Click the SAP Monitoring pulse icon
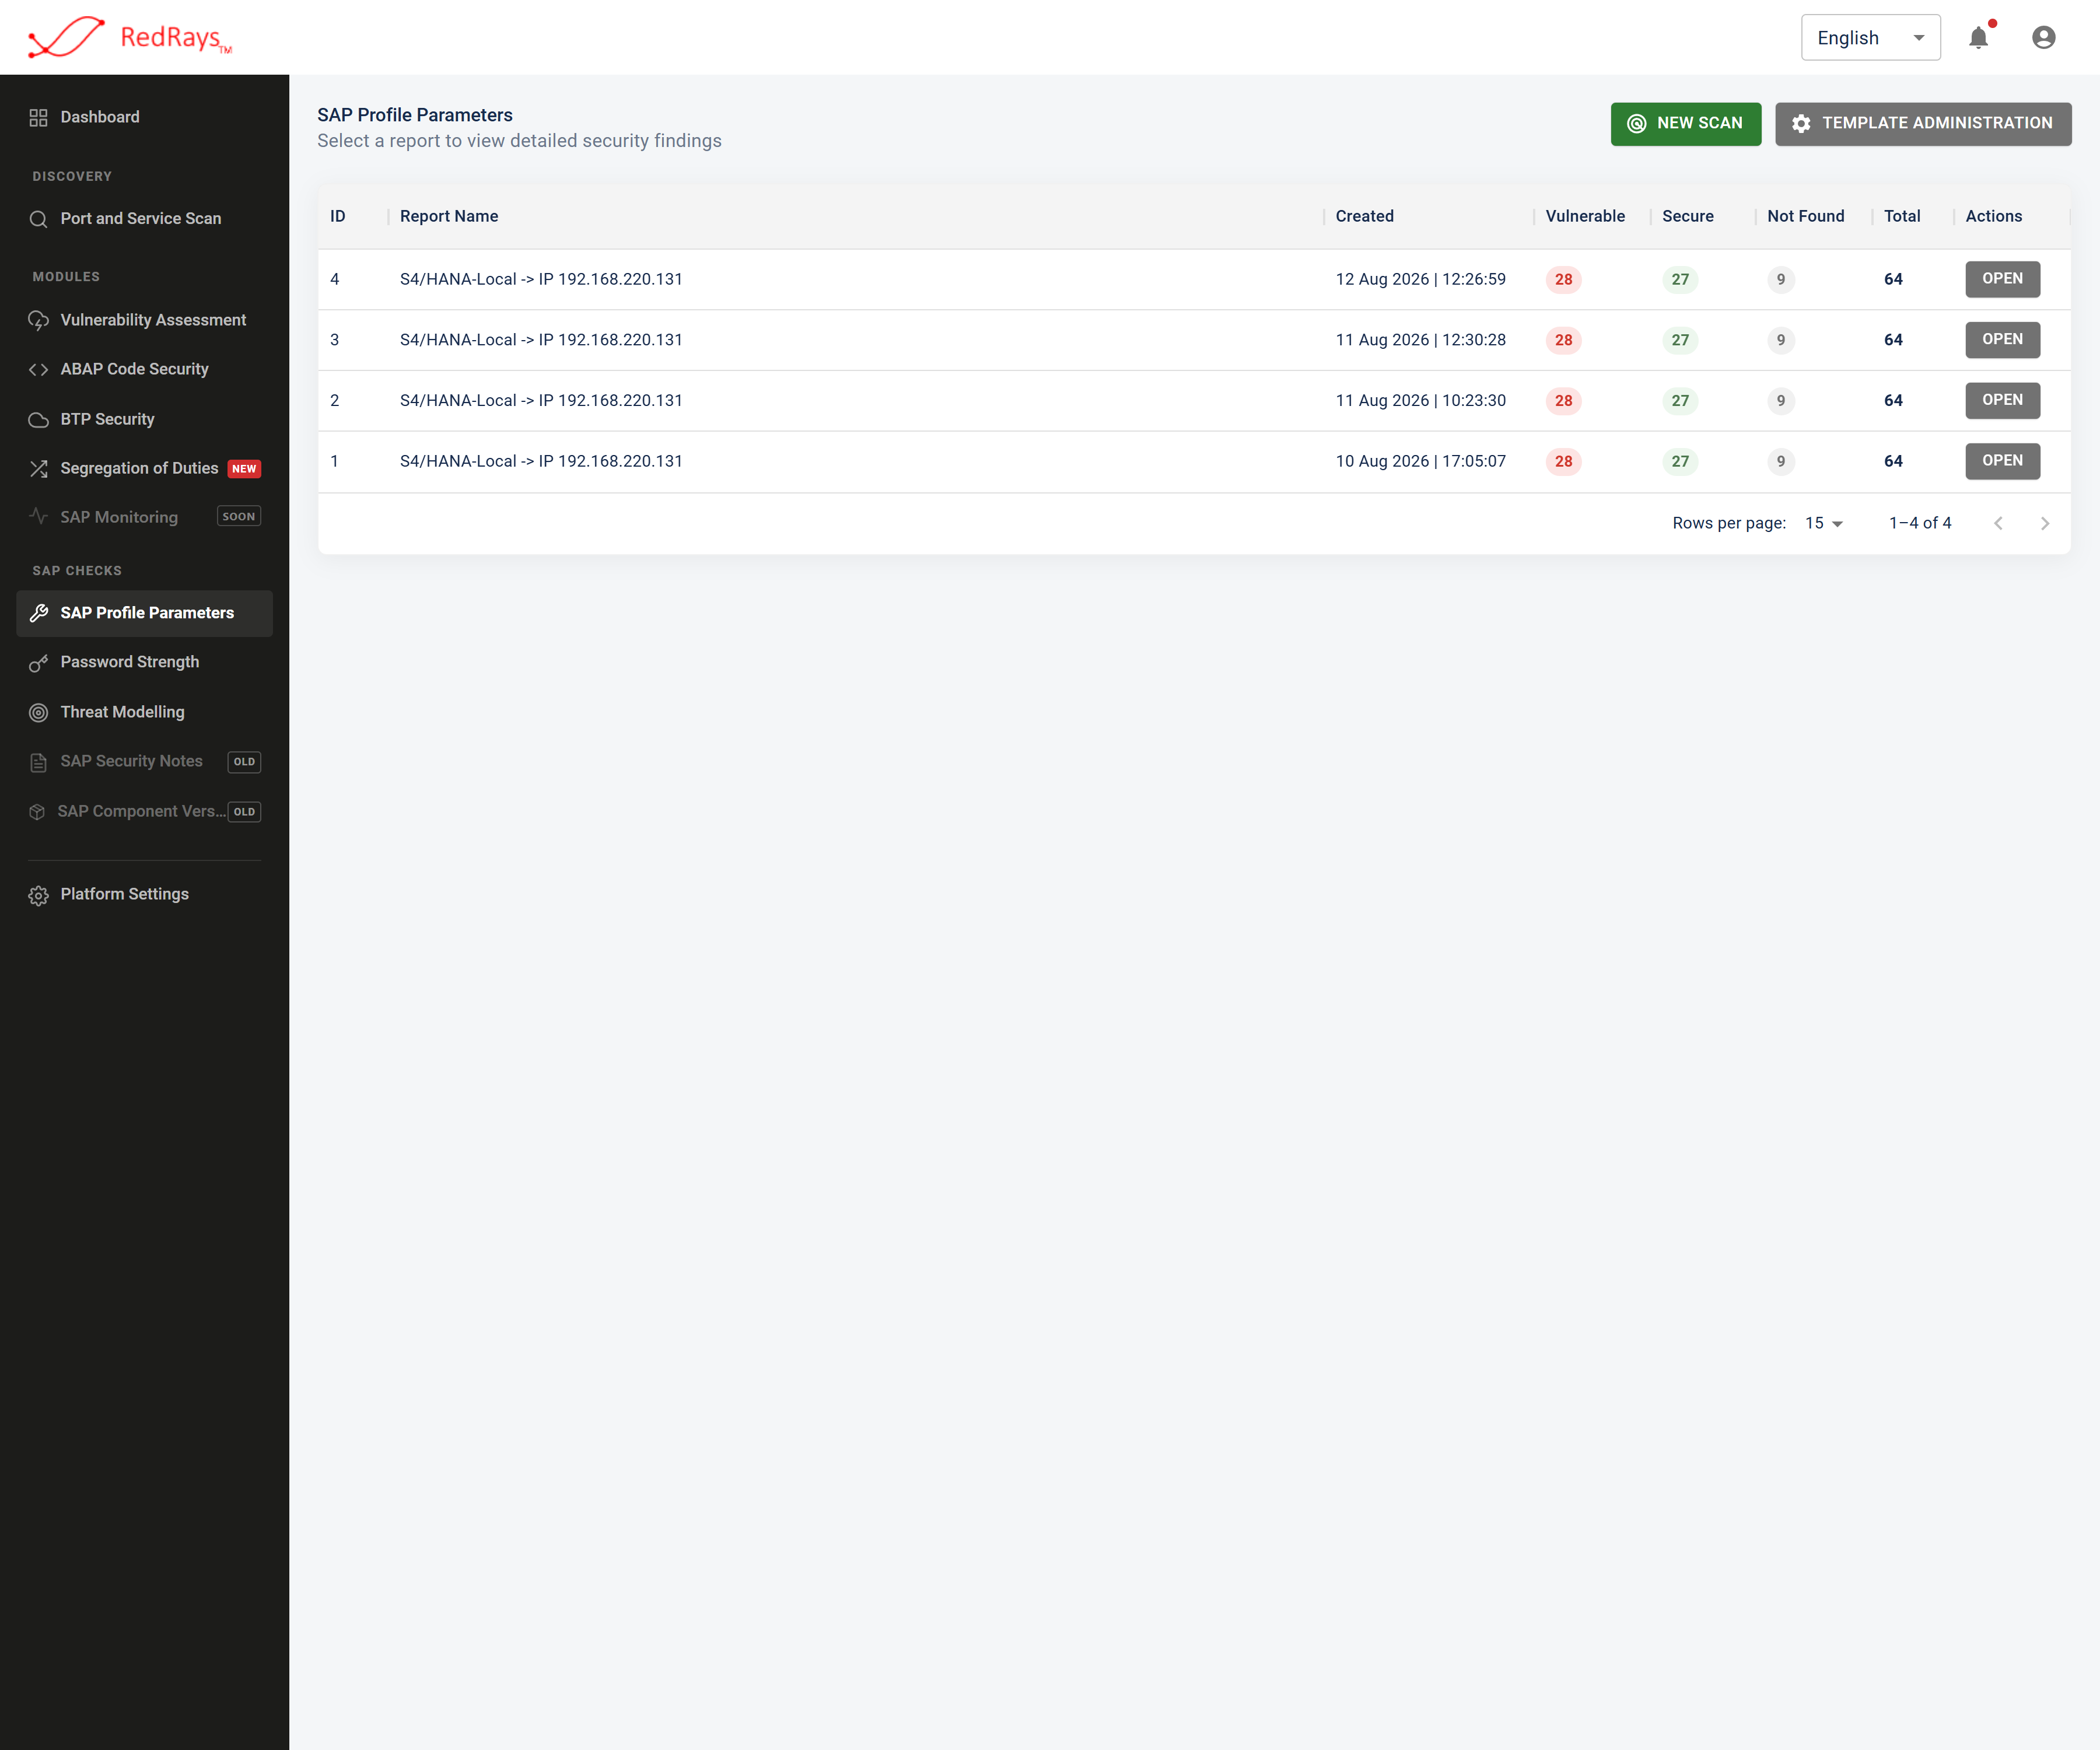The image size is (2100, 1750). click(x=38, y=517)
